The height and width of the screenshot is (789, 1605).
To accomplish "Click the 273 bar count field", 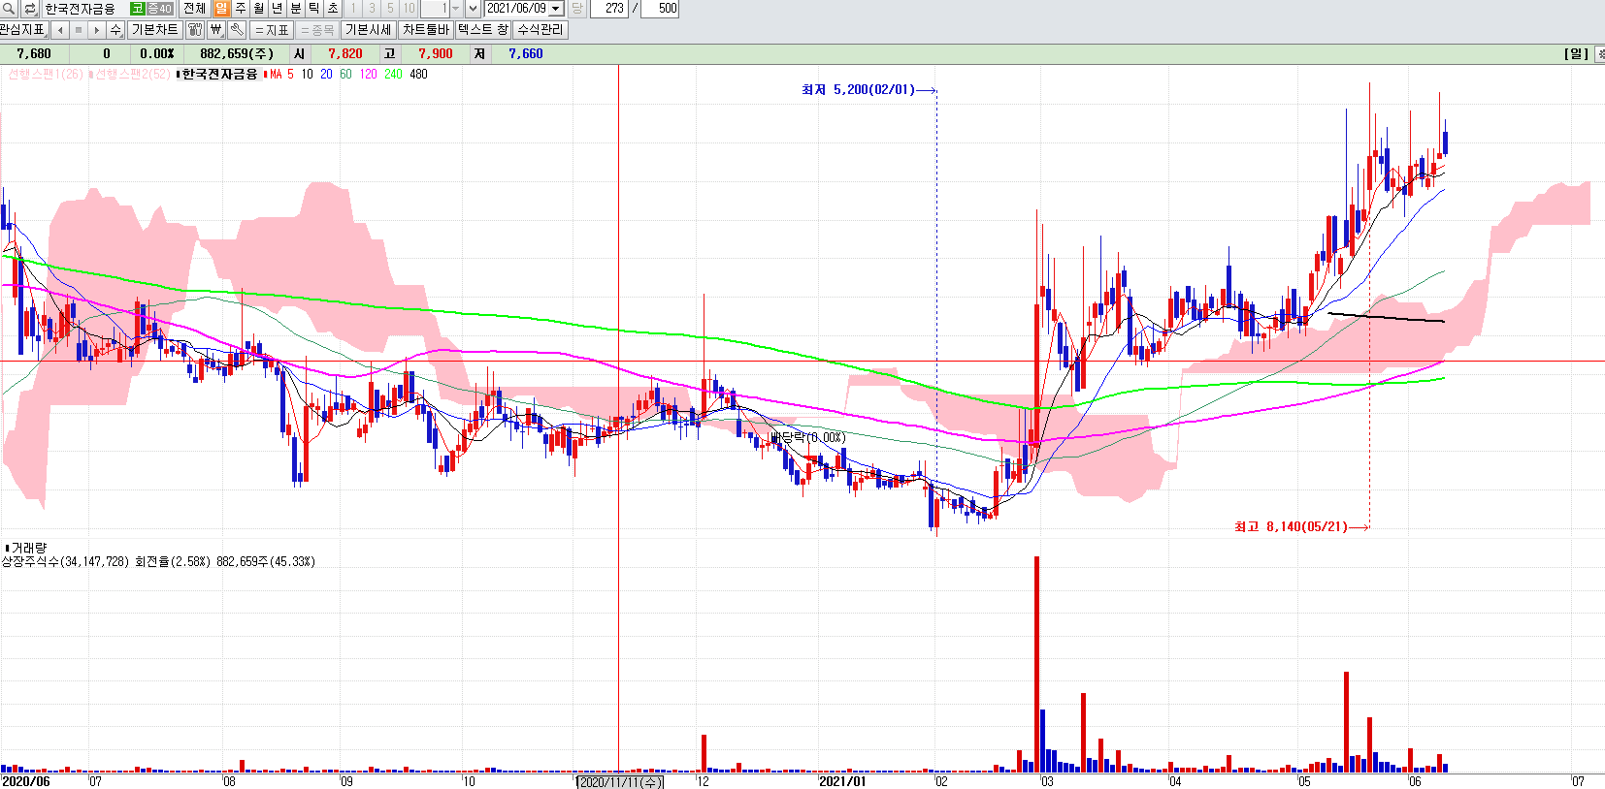I will 609,9.
